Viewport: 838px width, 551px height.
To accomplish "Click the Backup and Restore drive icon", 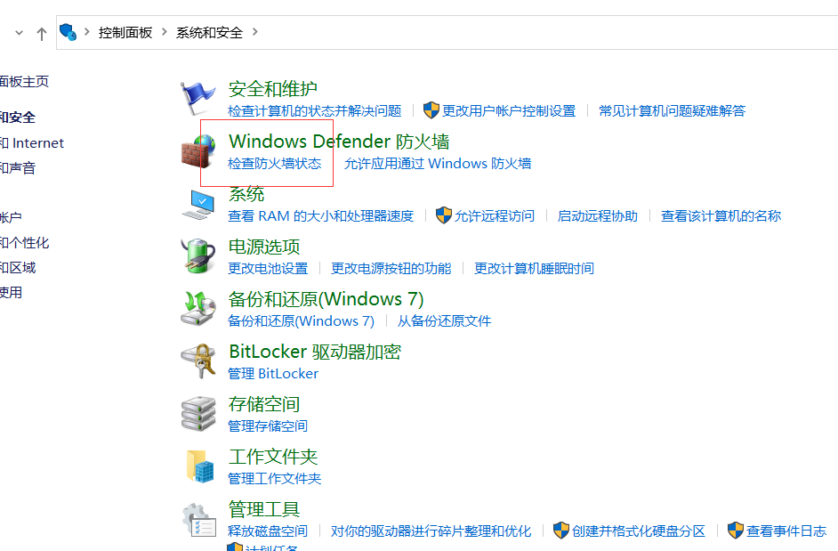I will coord(198,309).
